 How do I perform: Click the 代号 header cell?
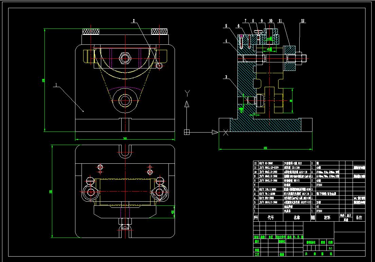271,218
